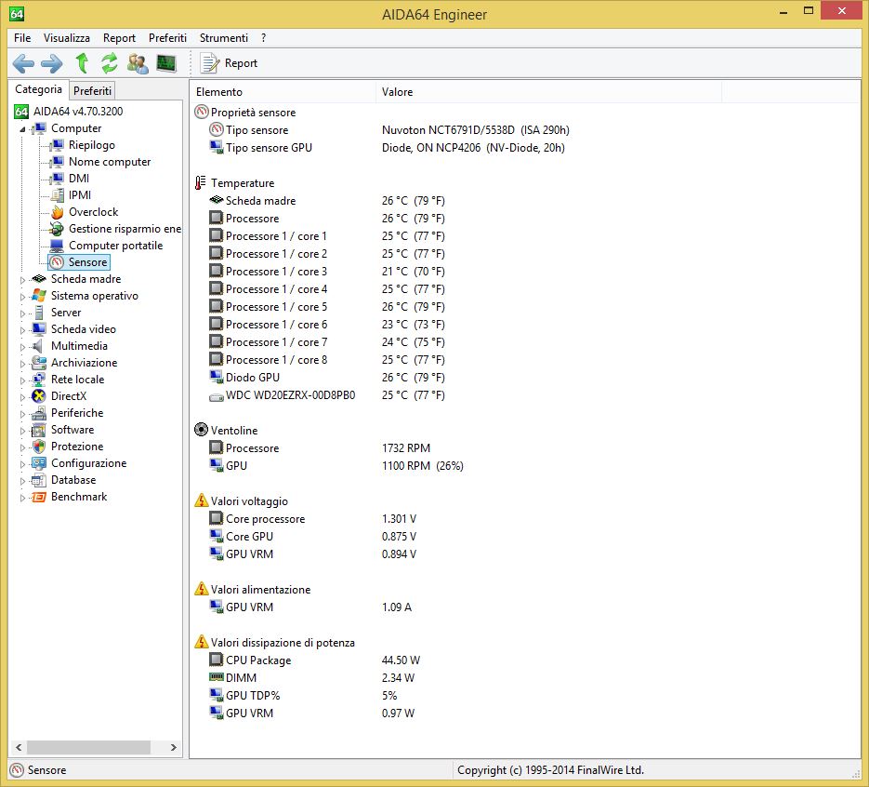The width and height of the screenshot is (869, 787).
Task: Open the Visualizza menu
Action: pyautogui.click(x=67, y=38)
